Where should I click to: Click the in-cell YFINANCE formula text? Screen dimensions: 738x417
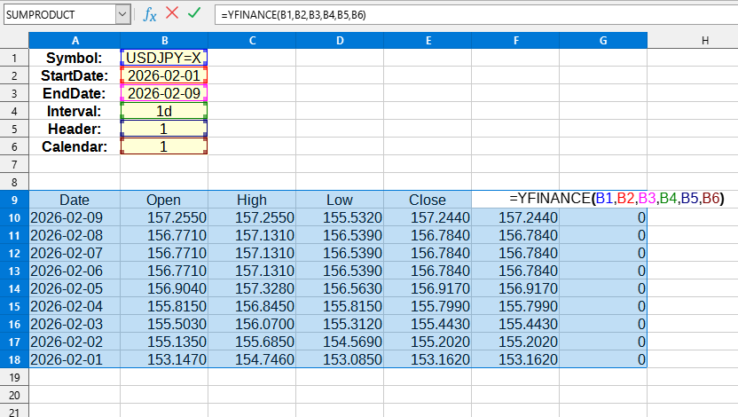(616, 198)
